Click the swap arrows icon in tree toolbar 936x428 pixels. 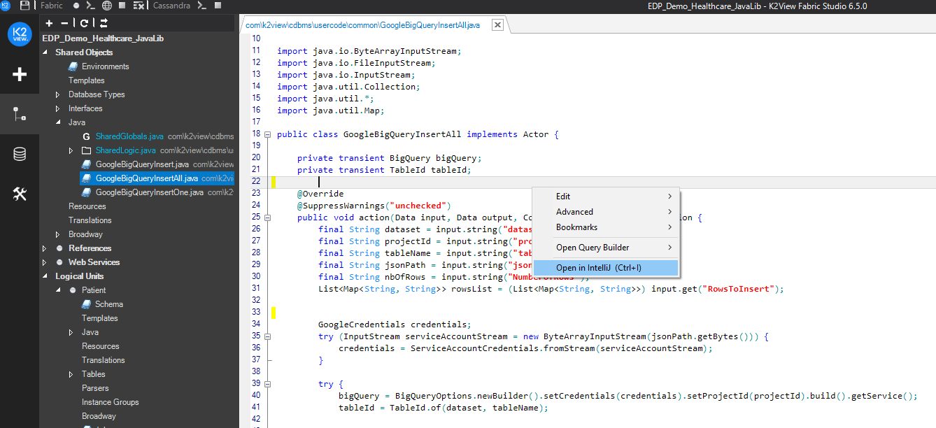(x=104, y=23)
